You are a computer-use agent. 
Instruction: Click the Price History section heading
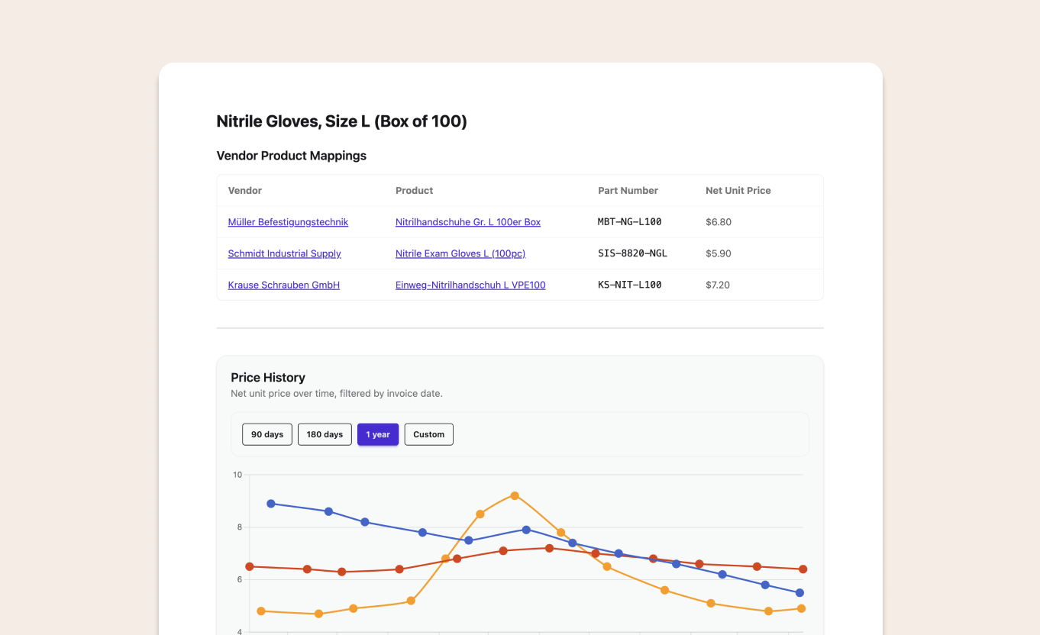click(268, 377)
